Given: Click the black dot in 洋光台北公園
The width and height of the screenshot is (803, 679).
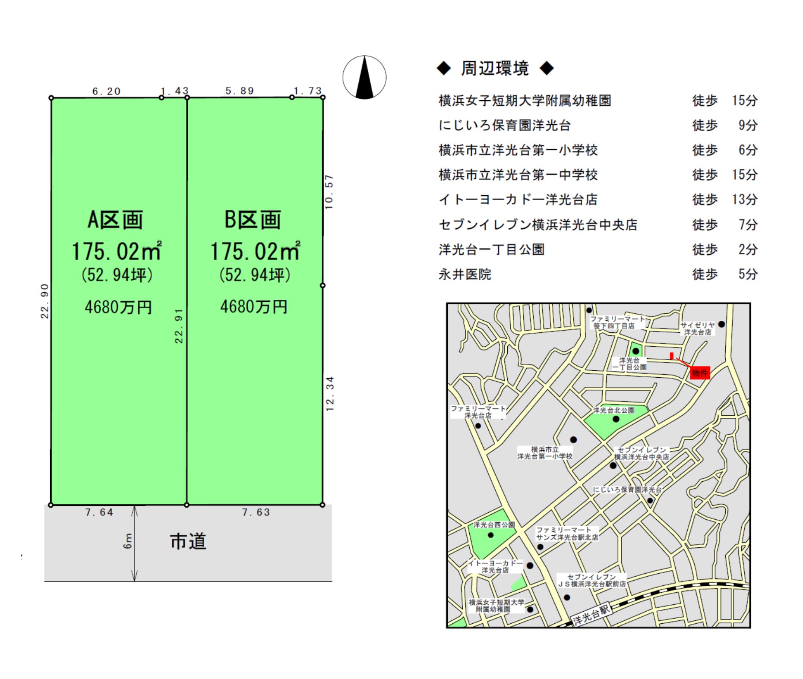Looking at the screenshot, I should (616, 419).
